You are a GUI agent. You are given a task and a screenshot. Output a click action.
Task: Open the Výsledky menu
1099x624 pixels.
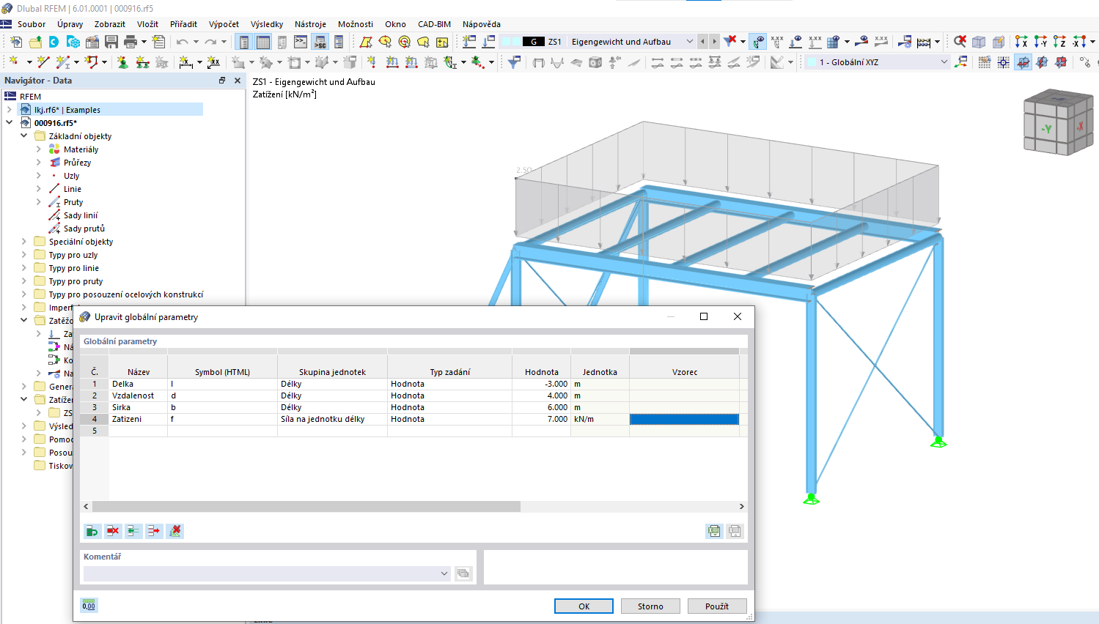pos(267,24)
